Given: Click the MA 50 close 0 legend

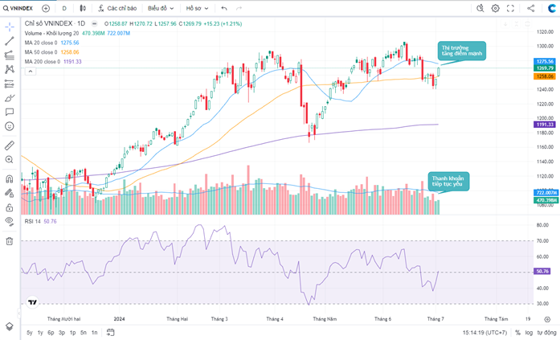Looking at the screenshot, I should pos(41,52).
